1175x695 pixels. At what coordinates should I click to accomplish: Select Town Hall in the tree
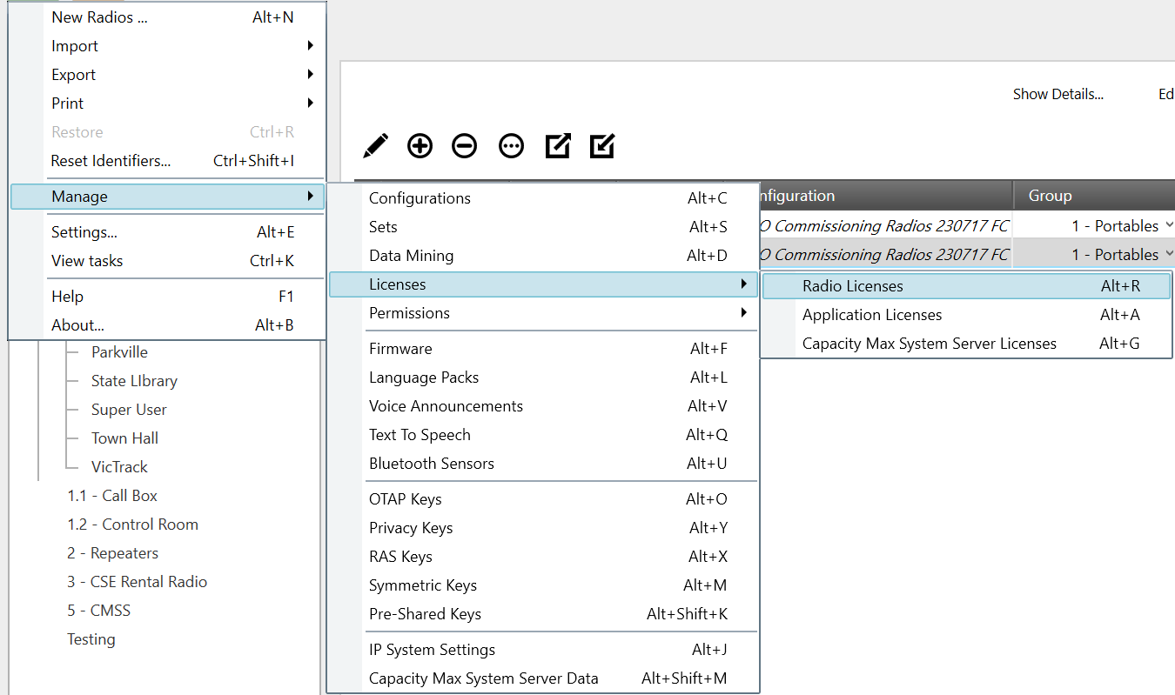[124, 438]
